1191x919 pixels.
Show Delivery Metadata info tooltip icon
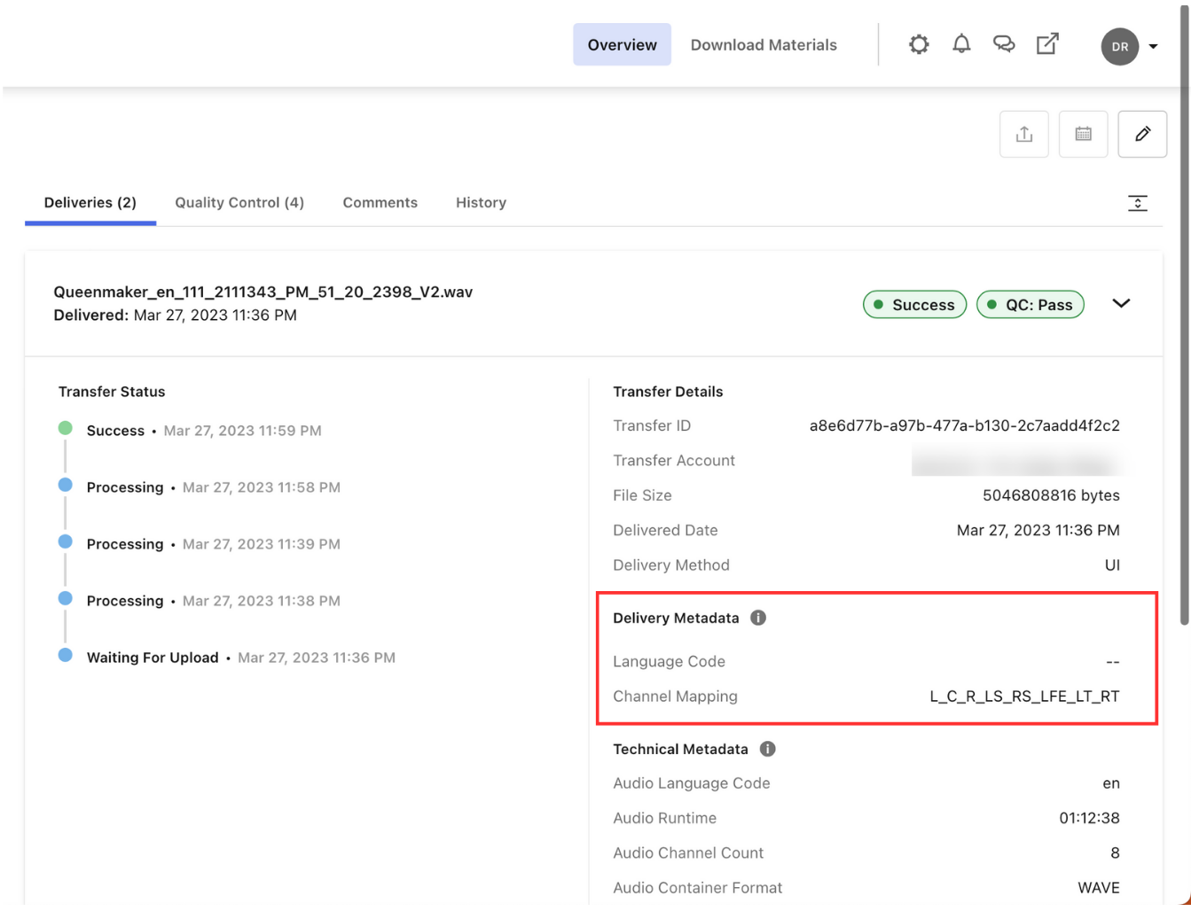pos(758,618)
